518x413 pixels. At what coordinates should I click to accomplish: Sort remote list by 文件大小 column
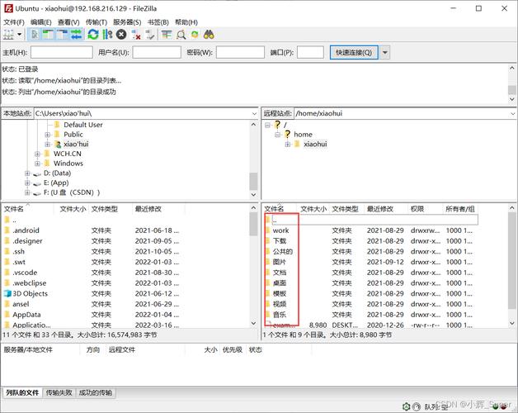click(313, 209)
